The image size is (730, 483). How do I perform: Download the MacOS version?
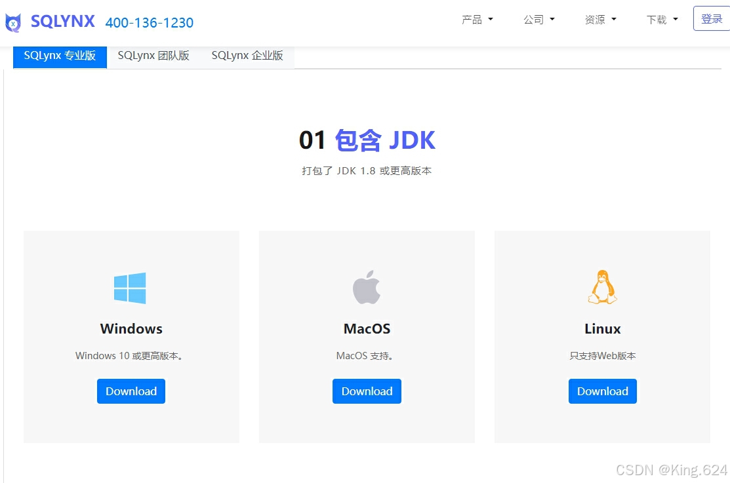pyautogui.click(x=367, y=391)
